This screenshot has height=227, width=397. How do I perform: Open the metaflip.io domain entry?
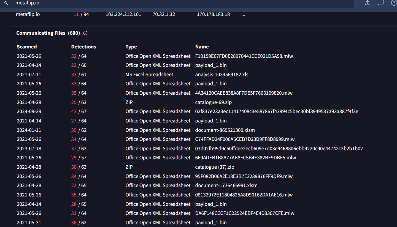coord(28,14)
